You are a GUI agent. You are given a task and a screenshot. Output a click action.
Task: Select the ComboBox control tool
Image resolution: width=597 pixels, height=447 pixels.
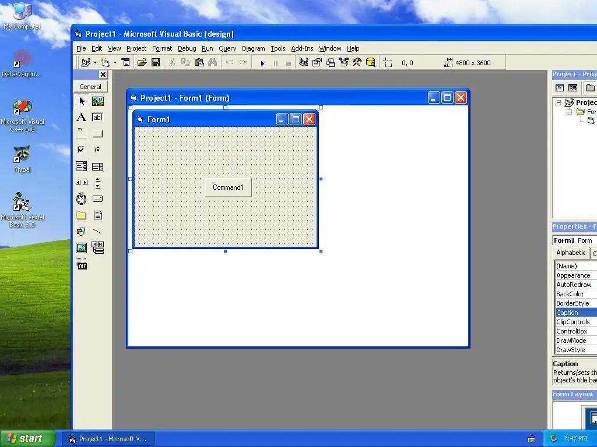tap(82, 166)
